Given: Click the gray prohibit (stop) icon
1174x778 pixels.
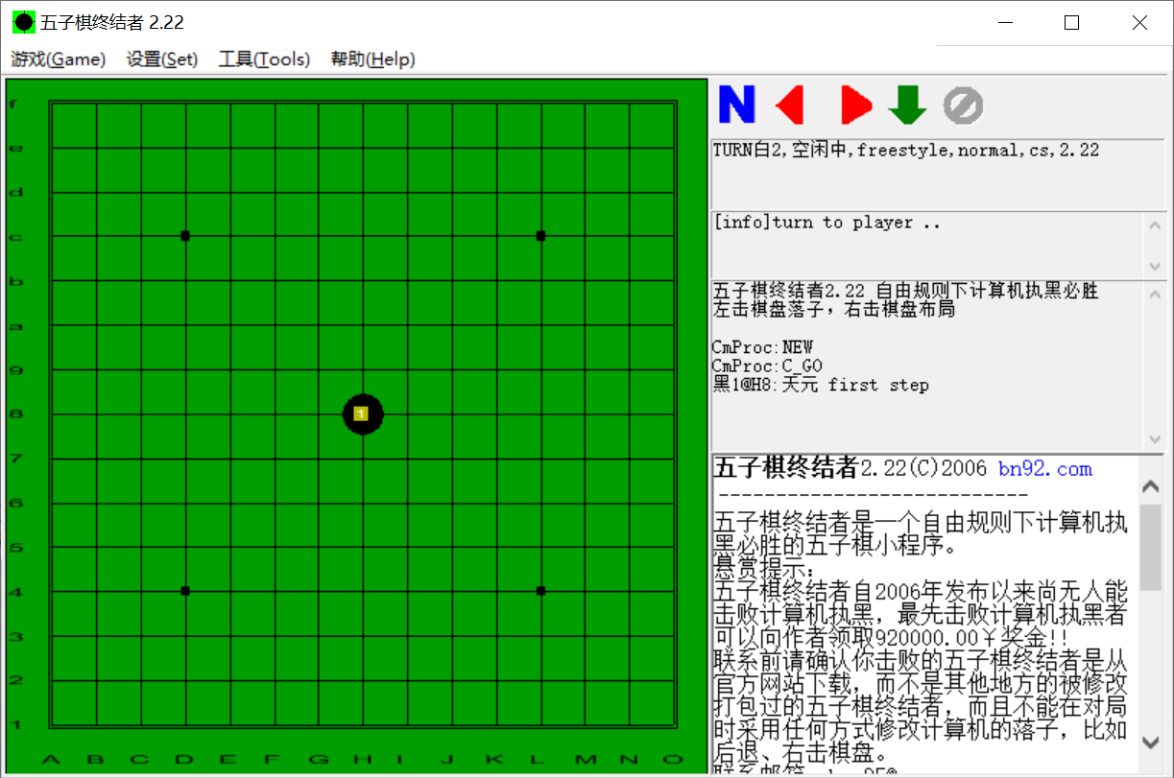Looking at the screenshot, I should pos(963,105).
